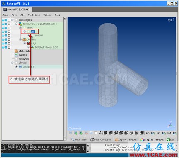Expand the LINEAR node
Screen dimensions: 179x158
point(29,36)
